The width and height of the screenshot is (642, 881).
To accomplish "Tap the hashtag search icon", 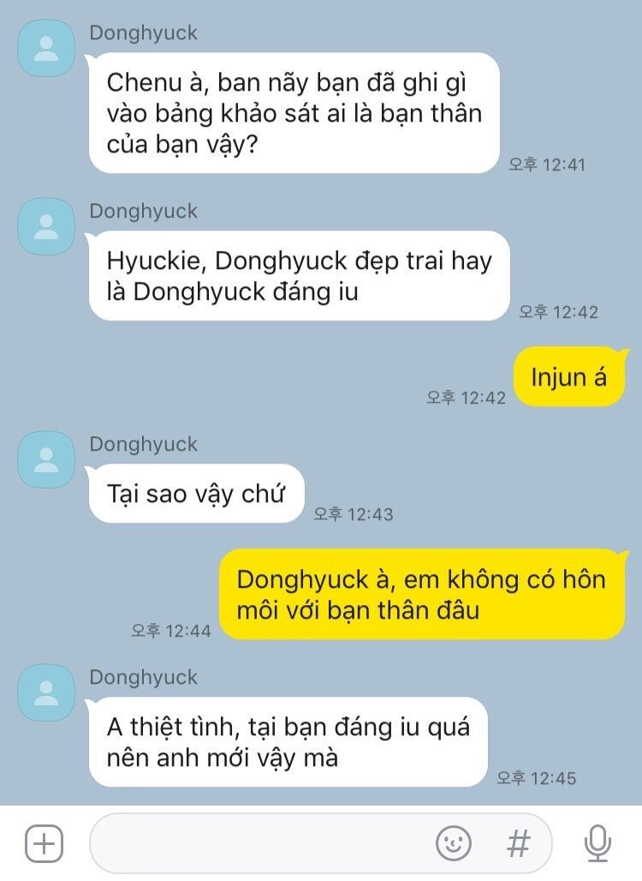I will pos(518,843).
